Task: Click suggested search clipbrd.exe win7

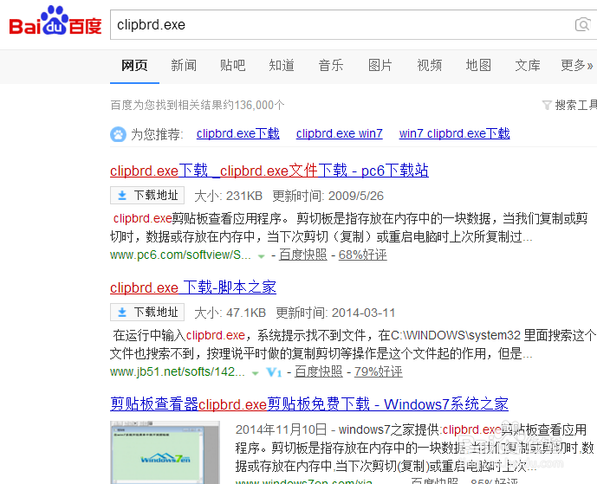Action: pyautogui.click(x=340, y=133)
